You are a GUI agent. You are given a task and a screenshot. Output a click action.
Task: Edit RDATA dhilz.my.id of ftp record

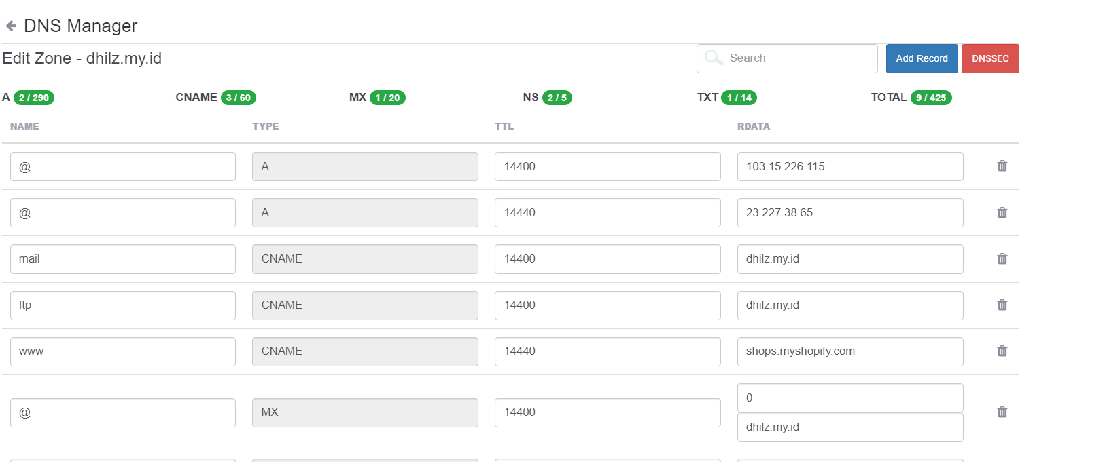[x=850, y=305]
